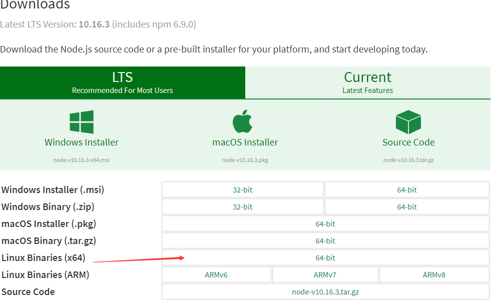Click the Linux Binaries (x64) row label
Image resolution: width=495 pixels, height=303 pixels.
(44, 258)
